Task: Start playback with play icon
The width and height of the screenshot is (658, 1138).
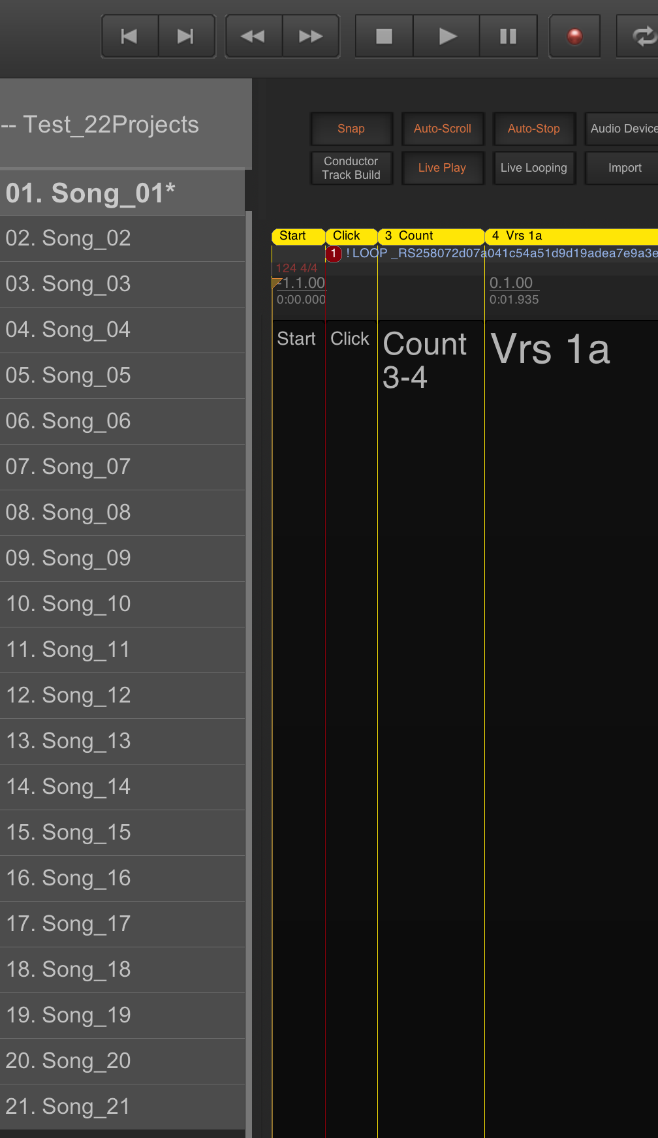Action: tap(446, 37)
